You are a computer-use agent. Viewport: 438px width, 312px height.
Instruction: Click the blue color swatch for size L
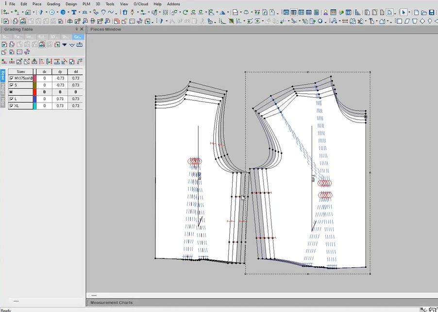34,99
